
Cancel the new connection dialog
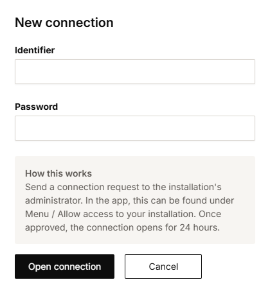pyautogui.click(x=163, y=267)
